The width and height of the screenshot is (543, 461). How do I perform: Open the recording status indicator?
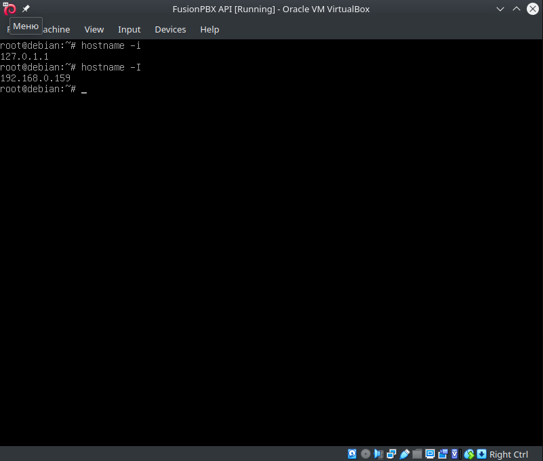pyautogui.click(x=443, y=454)
